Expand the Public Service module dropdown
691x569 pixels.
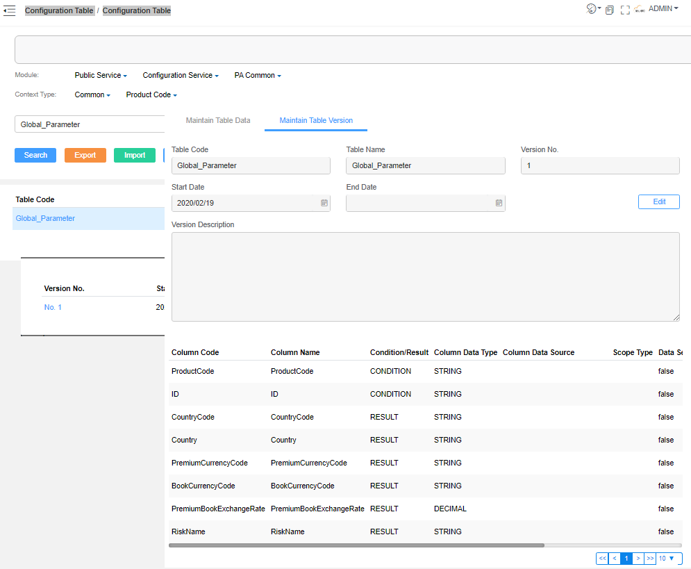101,75
